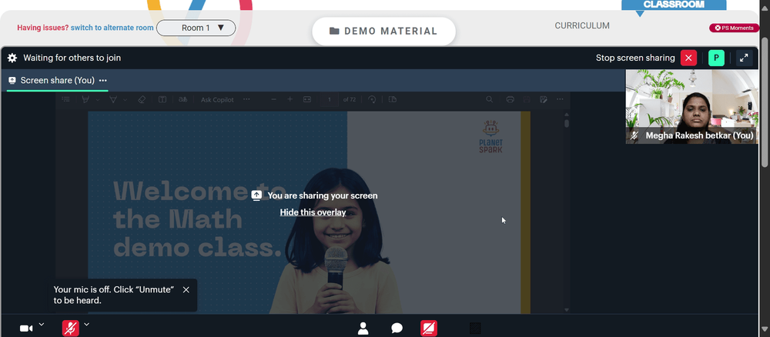
Task: Expand the microphone options chevron
Action: [x=86, y=324]
